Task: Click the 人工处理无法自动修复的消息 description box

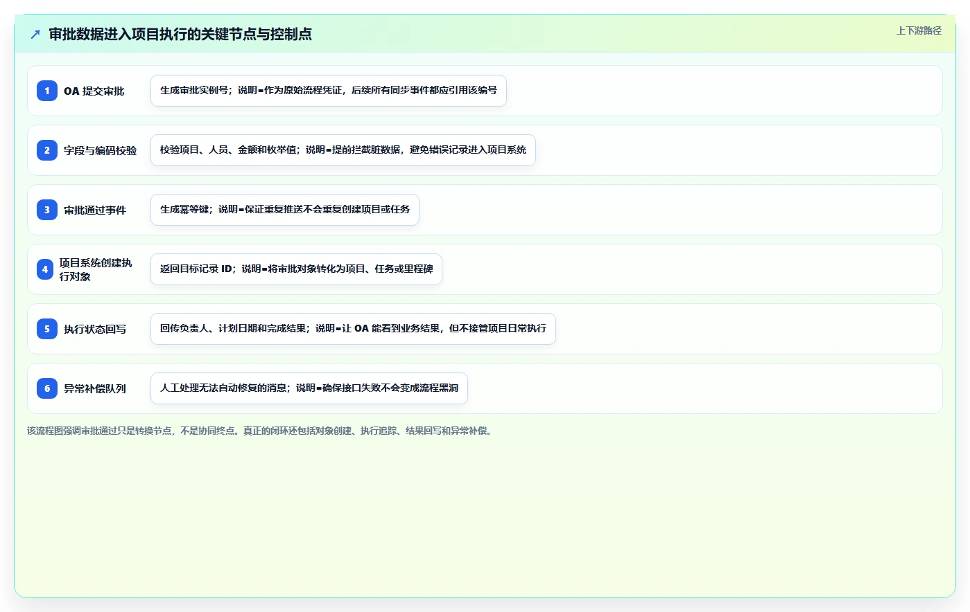Action: pos(309,388)
